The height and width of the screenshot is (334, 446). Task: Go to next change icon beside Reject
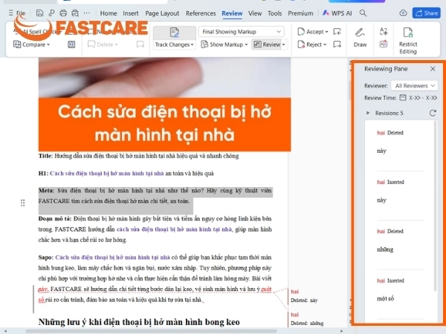tap(337, 45)
